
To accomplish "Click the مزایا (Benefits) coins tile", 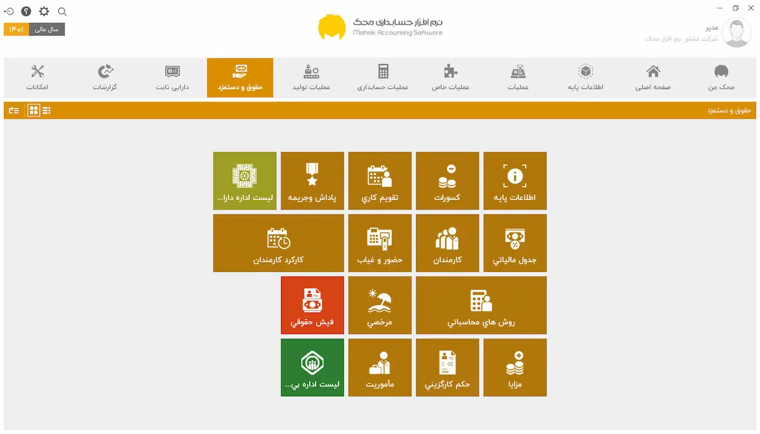I will tap(514, 367).
